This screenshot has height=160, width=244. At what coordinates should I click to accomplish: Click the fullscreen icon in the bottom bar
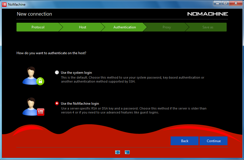pyautogui.click(x=117, y=152)
